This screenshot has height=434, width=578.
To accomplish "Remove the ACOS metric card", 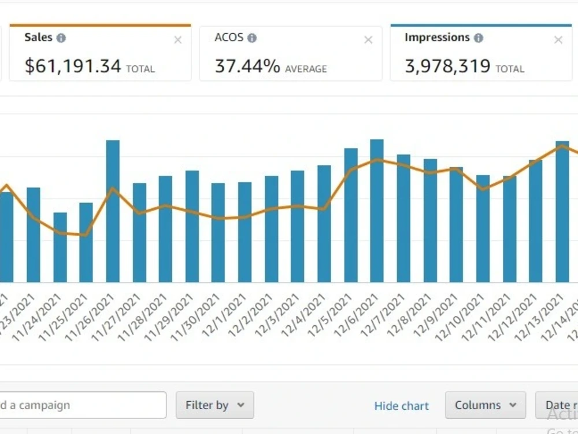I will (368, 40).
